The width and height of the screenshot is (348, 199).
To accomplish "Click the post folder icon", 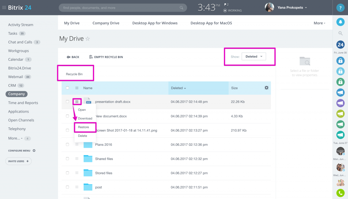I will pyautogui.click(x=88, y=187).
